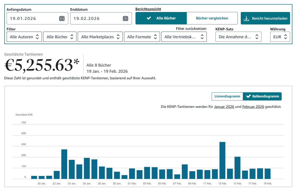297x191 pixels.
Task: Click the bar for 19 Feb.
Action: [268, 174]
